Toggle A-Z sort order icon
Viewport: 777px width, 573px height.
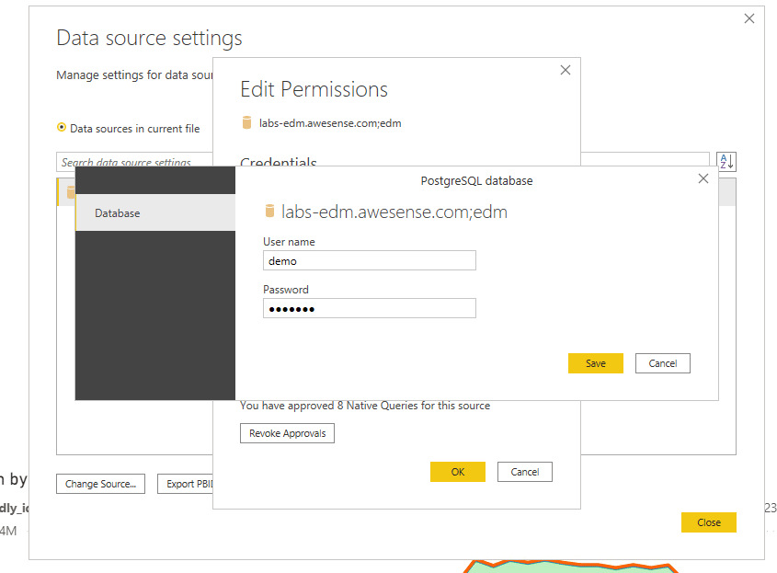click(x=726, y=162)
